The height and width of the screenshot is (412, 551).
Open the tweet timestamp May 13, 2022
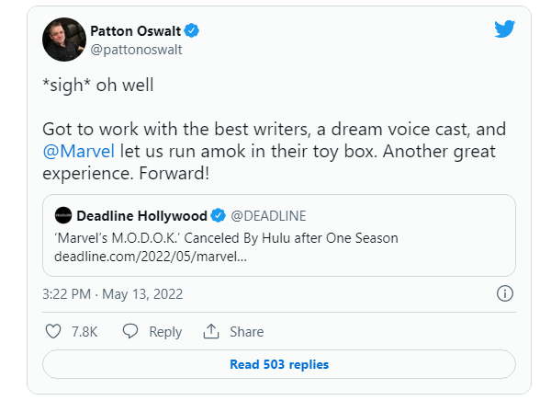tap(113, 294)
